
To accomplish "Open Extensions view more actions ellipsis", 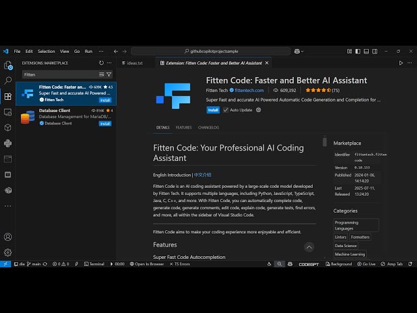I will (109, 63).
